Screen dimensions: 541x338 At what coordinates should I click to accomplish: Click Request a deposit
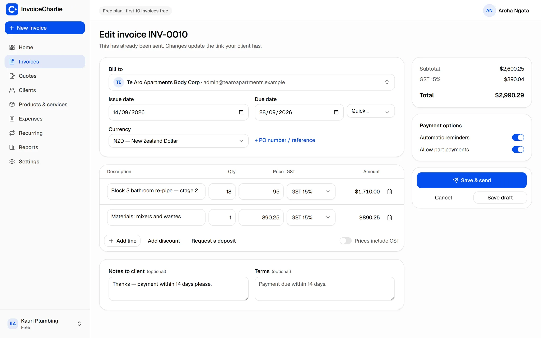click(x=213, y=241)
